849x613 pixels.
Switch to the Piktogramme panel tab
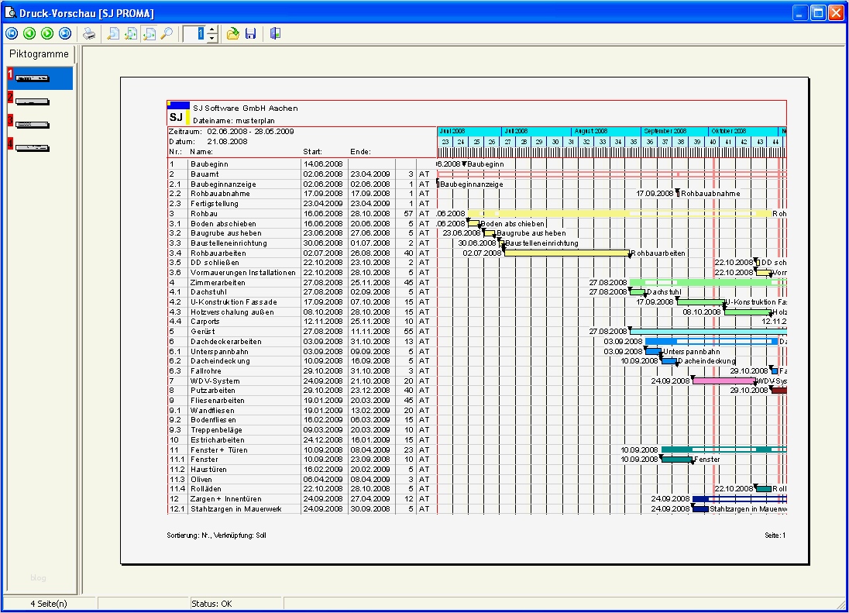pos(39,54)
